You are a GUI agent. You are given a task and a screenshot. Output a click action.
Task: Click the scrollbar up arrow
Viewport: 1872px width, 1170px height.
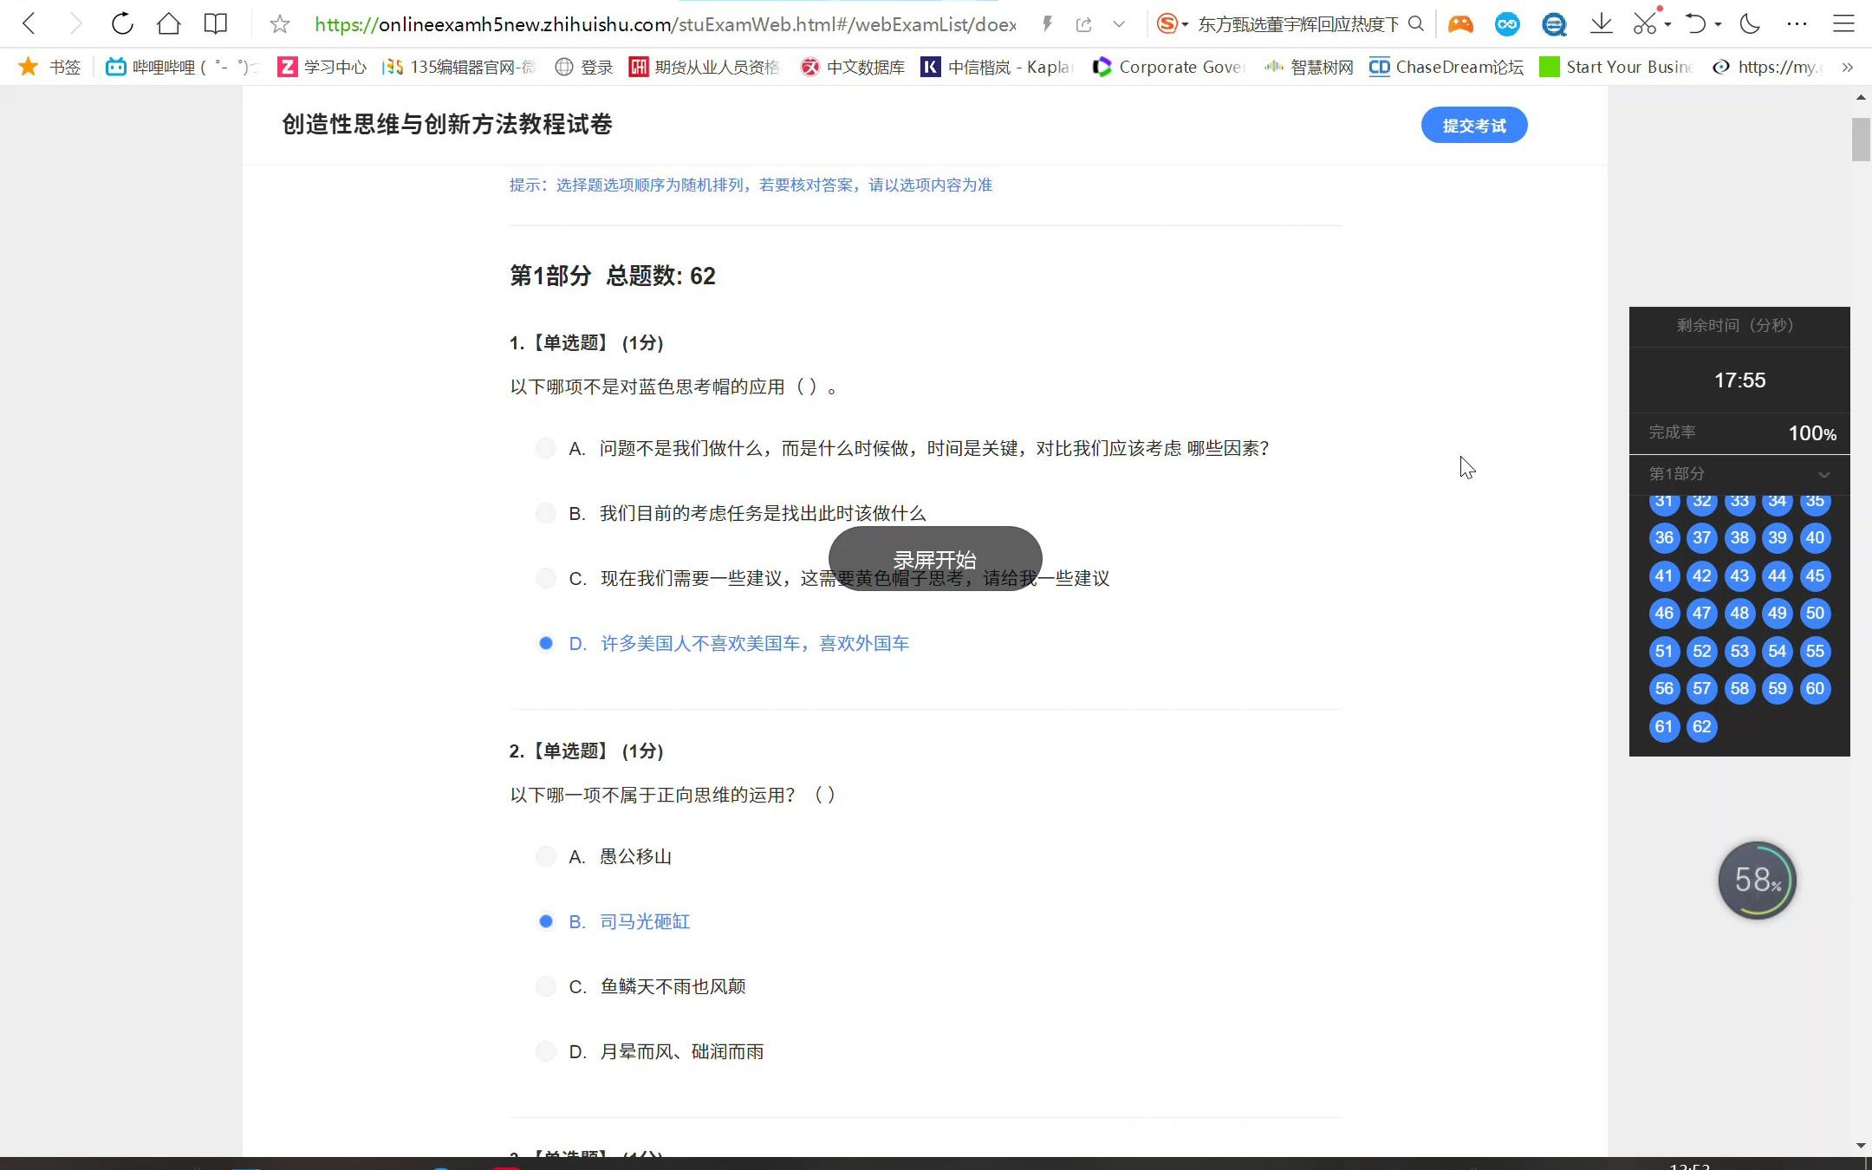tap(1861, 97)
